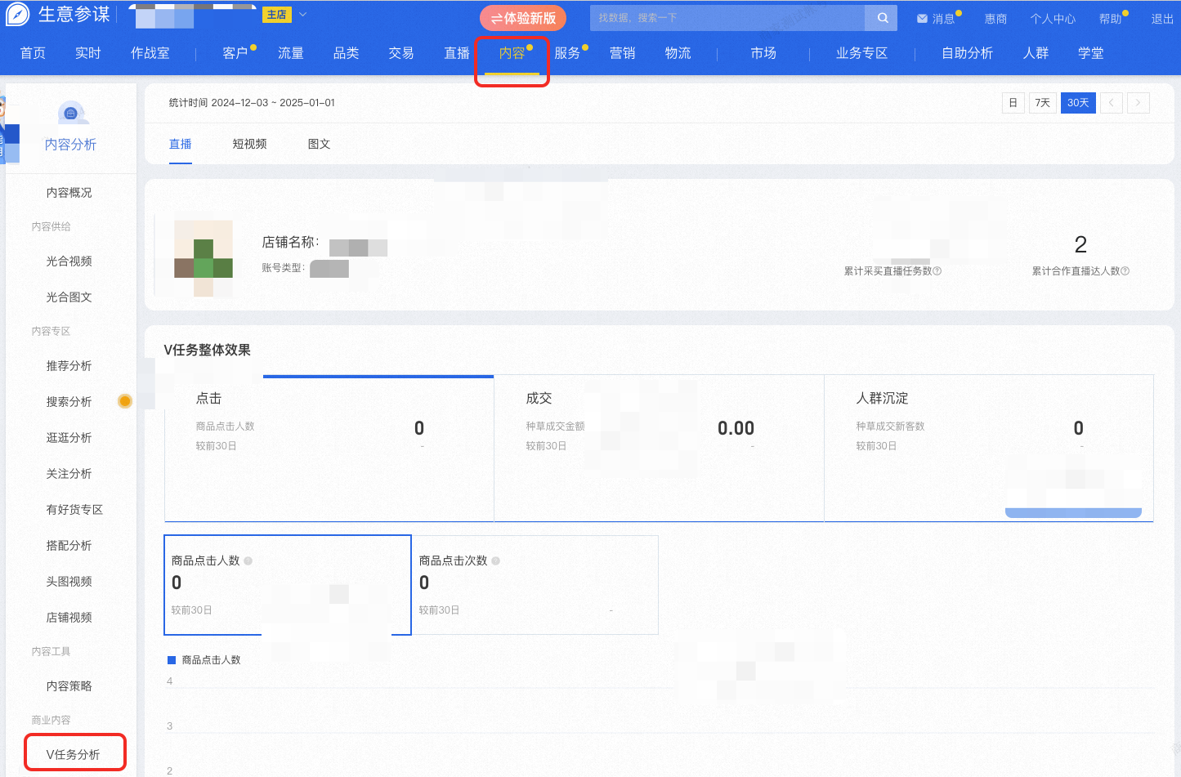Toggle the 商品点击人数 chart legend
The height and width of the screenshot is (777, 1181).
point(204,660)
